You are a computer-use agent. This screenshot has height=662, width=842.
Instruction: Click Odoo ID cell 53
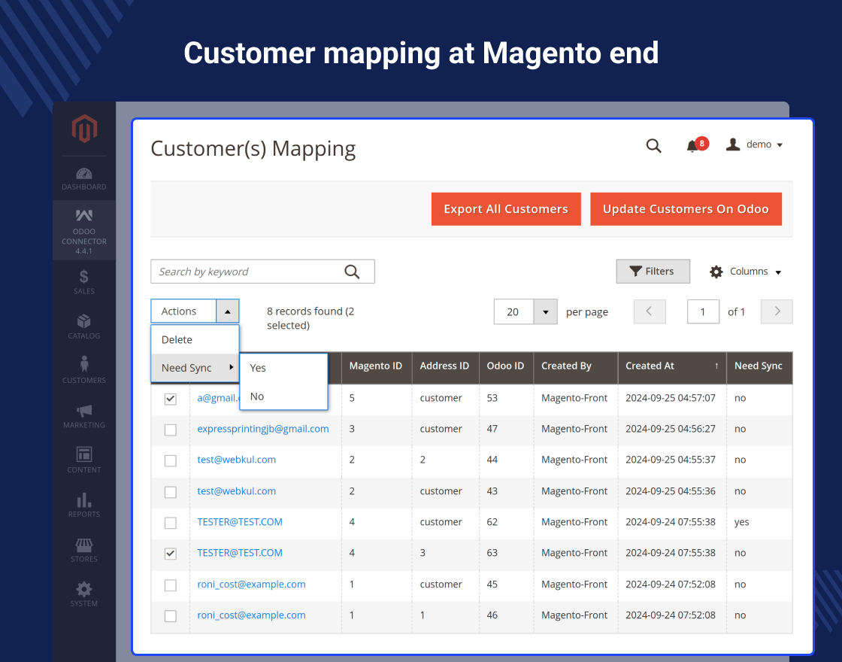tap(492, 398)
